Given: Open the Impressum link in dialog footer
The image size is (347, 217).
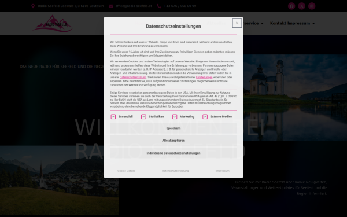Looking at the screenshot, I should [x=223, y=171].
